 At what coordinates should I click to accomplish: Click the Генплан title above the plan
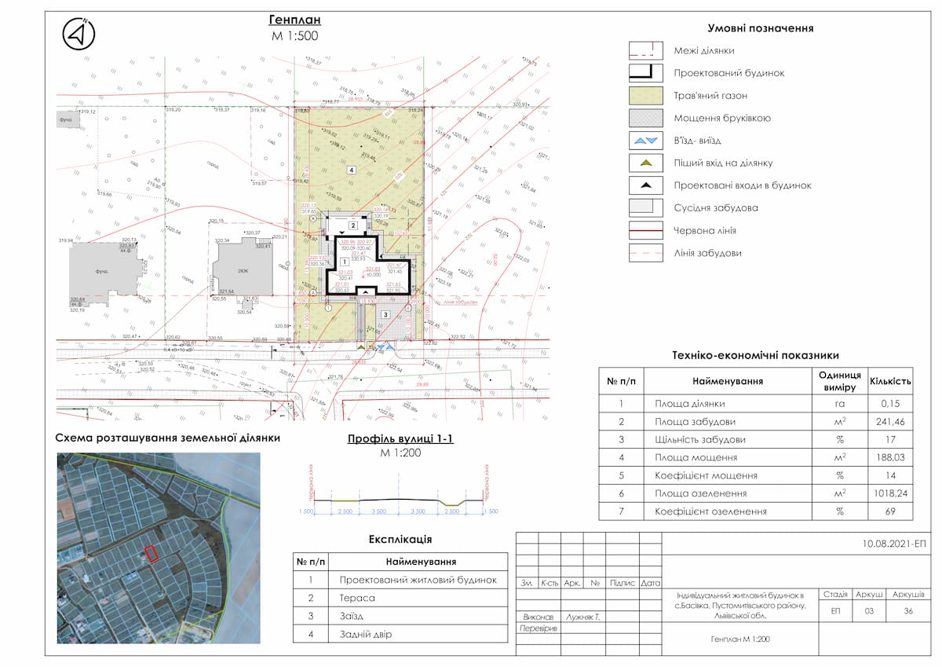point(294,20)
